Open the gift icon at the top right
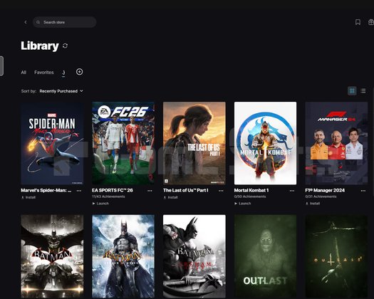 (371, 22)
